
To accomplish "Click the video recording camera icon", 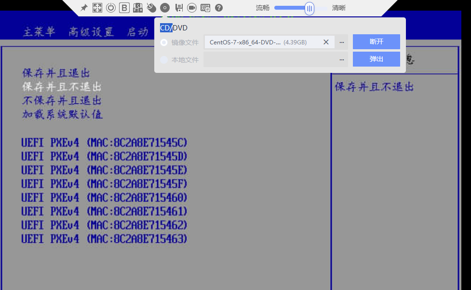I will coord(192,8).
